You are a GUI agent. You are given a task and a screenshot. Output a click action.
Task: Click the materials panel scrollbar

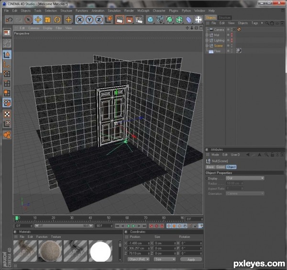pyautogui.click(x=120, y=251)
